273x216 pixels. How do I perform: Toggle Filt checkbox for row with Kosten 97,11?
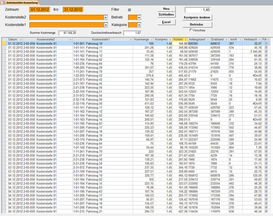pos(266,139)
